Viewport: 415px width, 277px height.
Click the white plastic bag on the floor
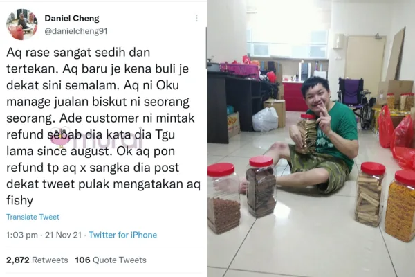pyautogui.click(x=265, y=119)
